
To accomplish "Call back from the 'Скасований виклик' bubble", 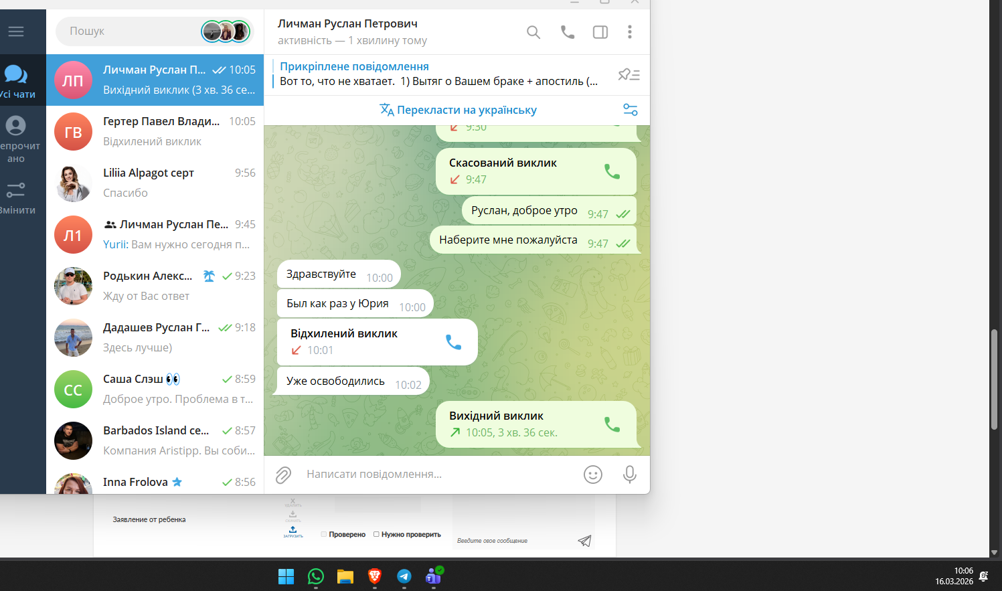I will pyautogui.click(x=612, y=171).
